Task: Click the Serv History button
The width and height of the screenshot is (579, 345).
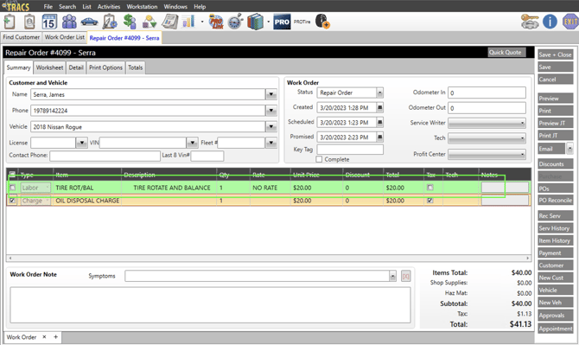Action: pos(555,228)
